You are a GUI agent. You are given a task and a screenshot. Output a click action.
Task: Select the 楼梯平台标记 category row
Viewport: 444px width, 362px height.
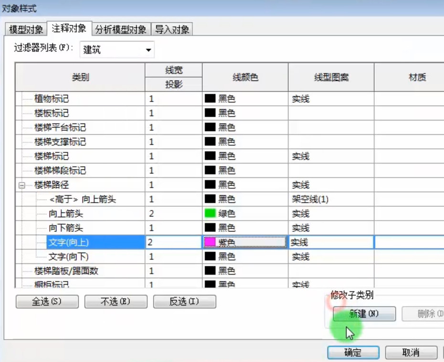click(x=60, y=127)
